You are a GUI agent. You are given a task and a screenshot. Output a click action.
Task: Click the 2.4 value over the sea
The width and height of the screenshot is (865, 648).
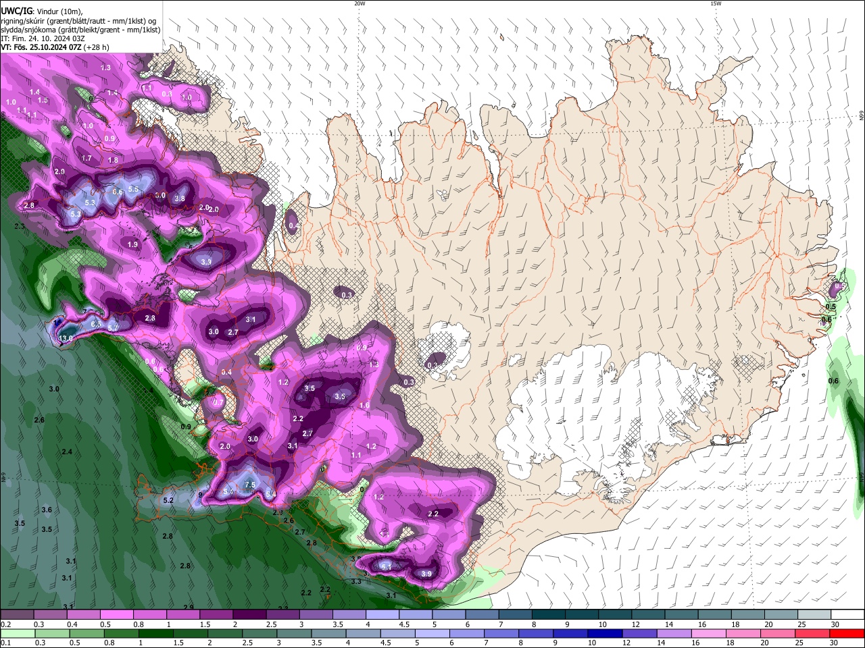pyautogui.click(x=67, y=452)
